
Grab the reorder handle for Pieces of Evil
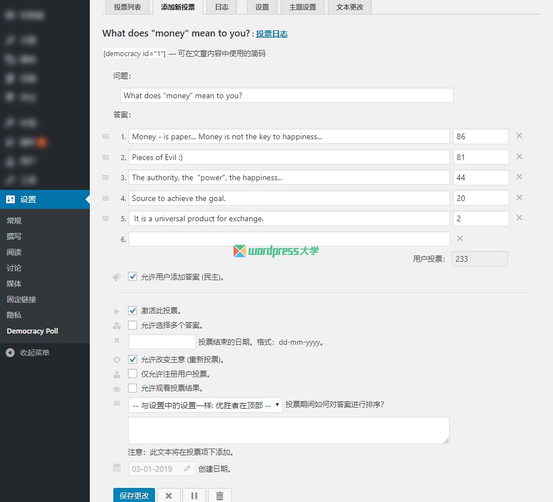coord(106,157)
